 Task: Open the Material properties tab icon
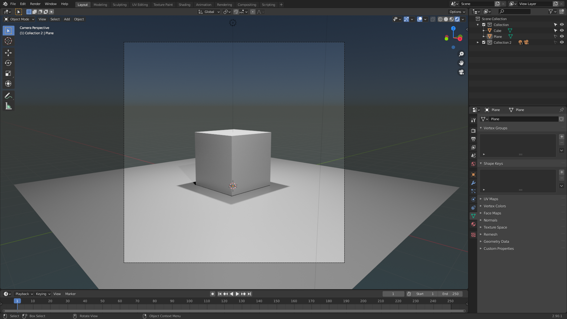click(473, 224)
